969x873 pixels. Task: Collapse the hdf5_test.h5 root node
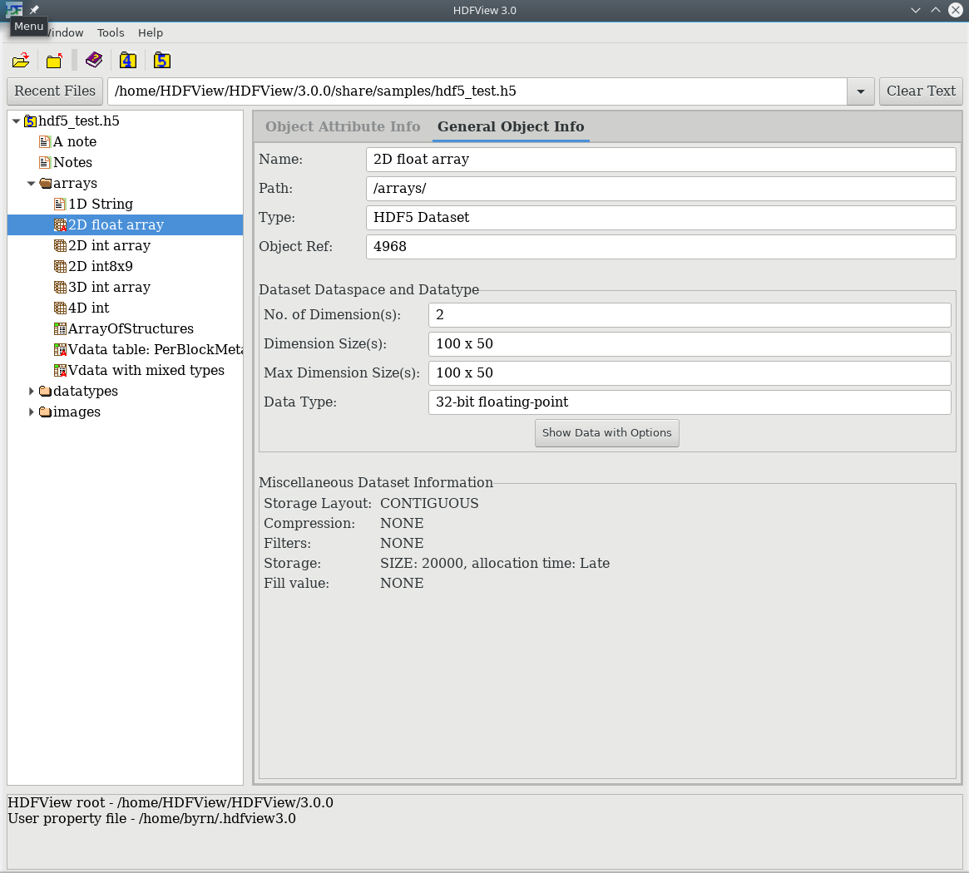coord(16,121)
